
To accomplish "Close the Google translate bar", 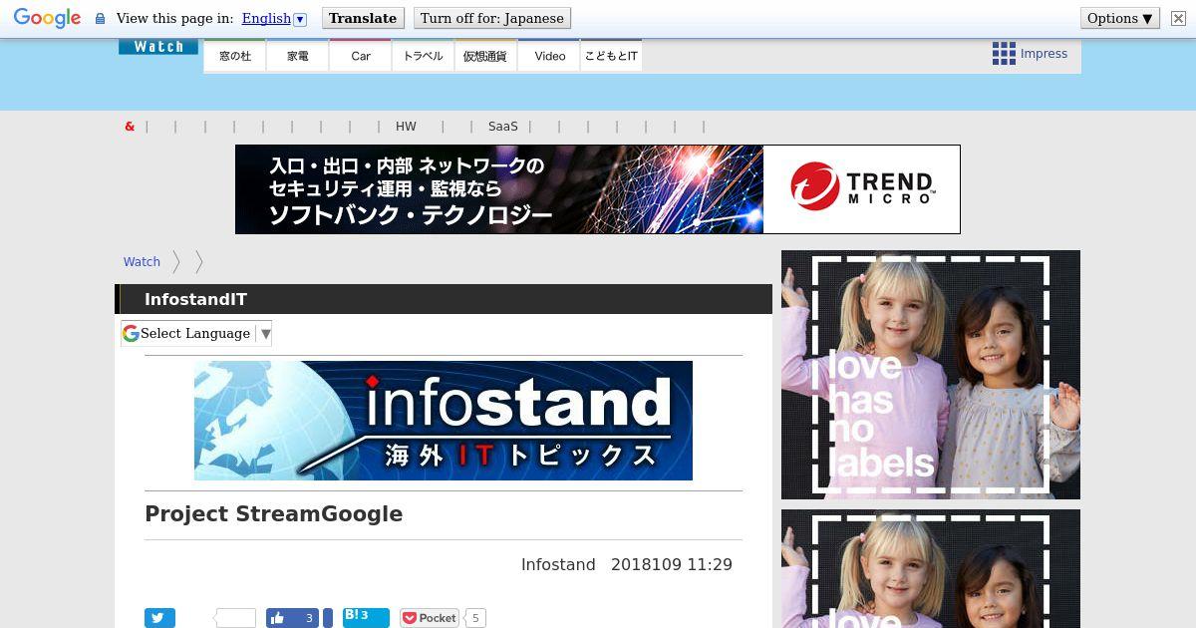I will [1178, 18].
